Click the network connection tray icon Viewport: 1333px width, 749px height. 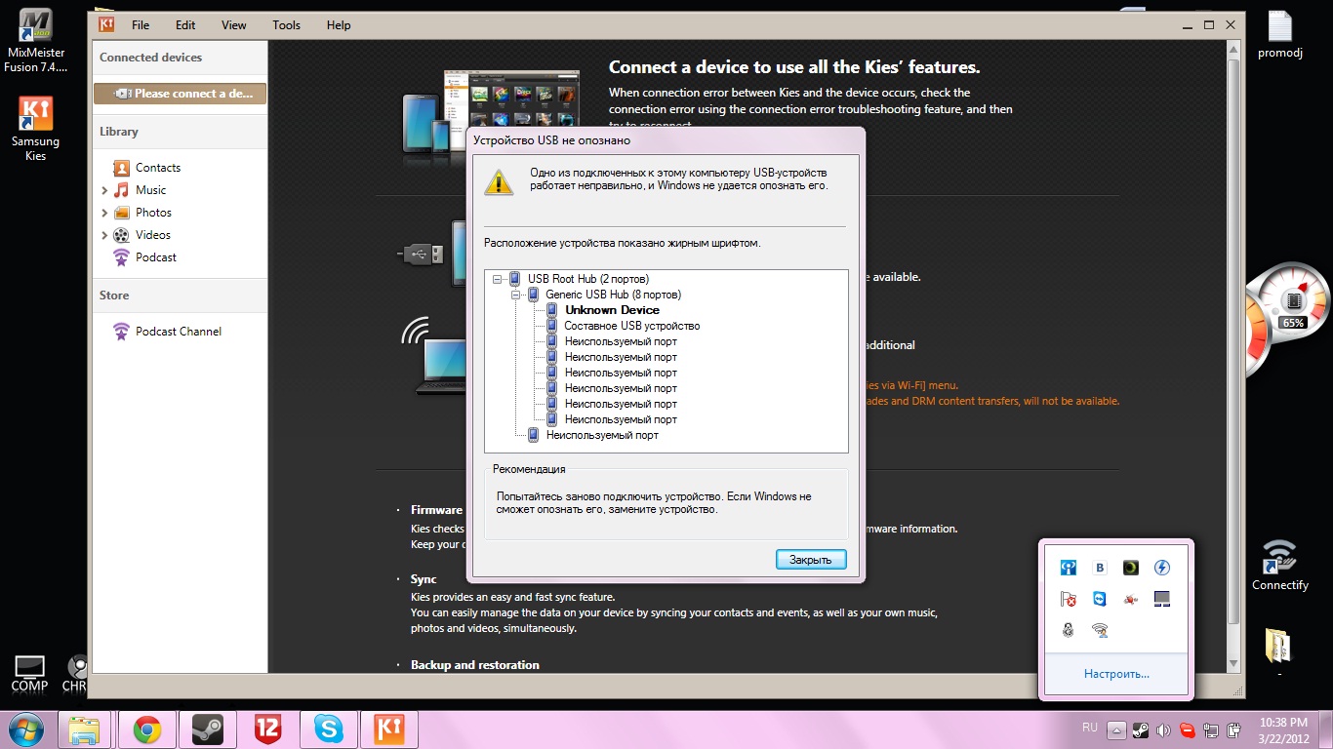1210,729
